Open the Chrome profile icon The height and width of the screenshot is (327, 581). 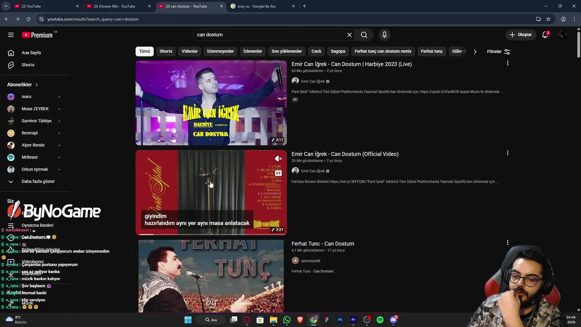click(563, 19)
